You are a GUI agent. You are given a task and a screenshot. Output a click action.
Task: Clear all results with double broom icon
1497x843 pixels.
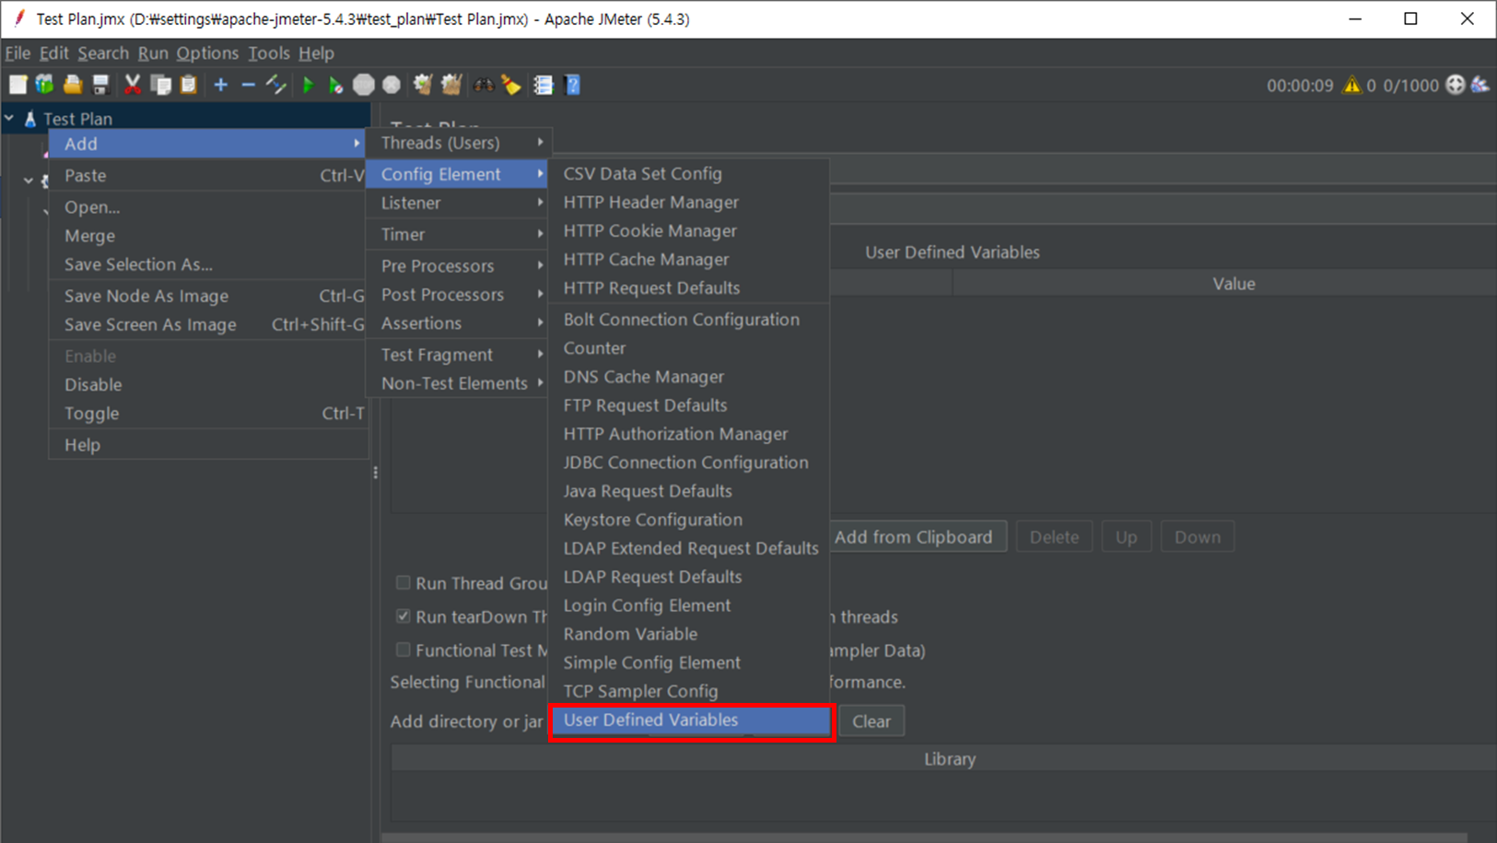(x=451, y=85)
